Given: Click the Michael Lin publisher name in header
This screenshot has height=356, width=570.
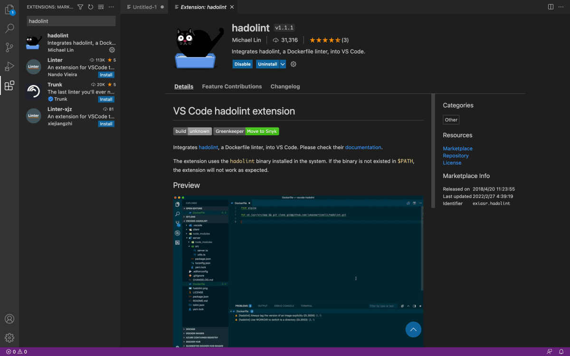Looking at the screenshot, I should click(x=247, y=40).
